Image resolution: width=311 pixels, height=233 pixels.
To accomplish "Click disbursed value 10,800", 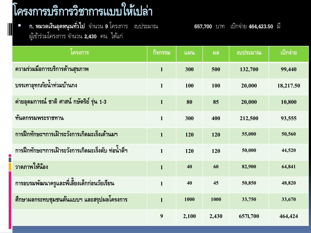I will coord(289,102).
